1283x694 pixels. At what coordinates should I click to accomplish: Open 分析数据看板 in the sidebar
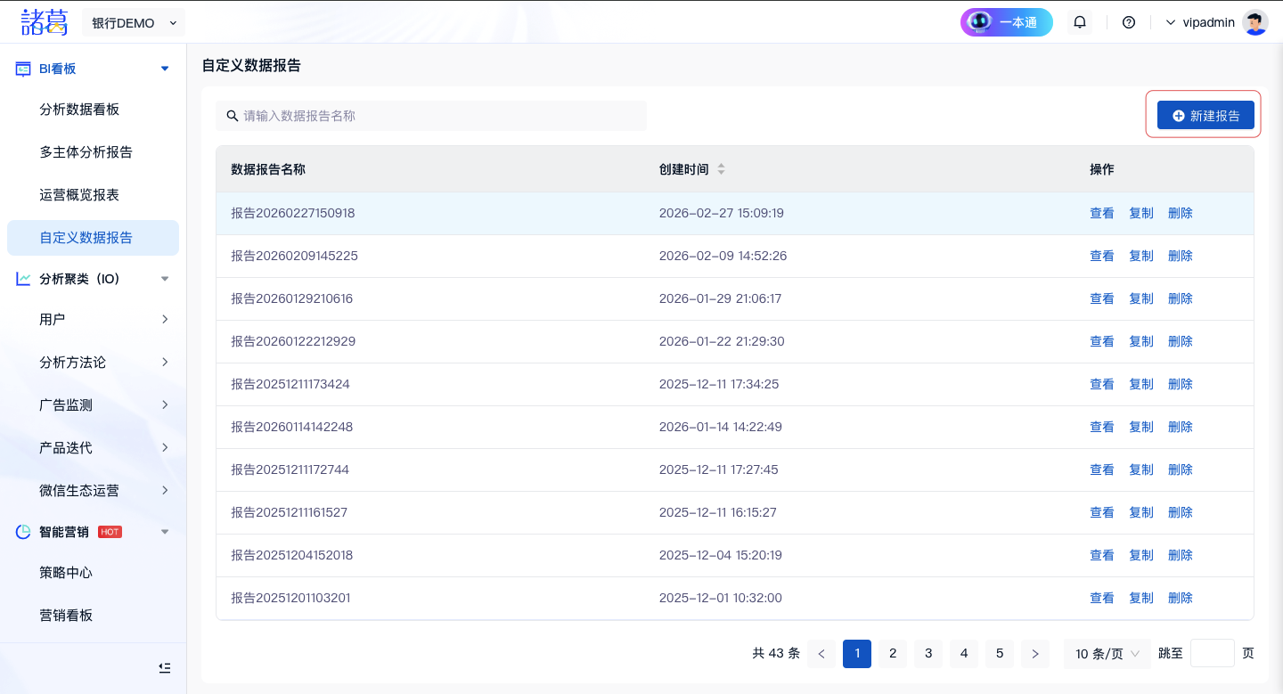(x=79, y=110)
